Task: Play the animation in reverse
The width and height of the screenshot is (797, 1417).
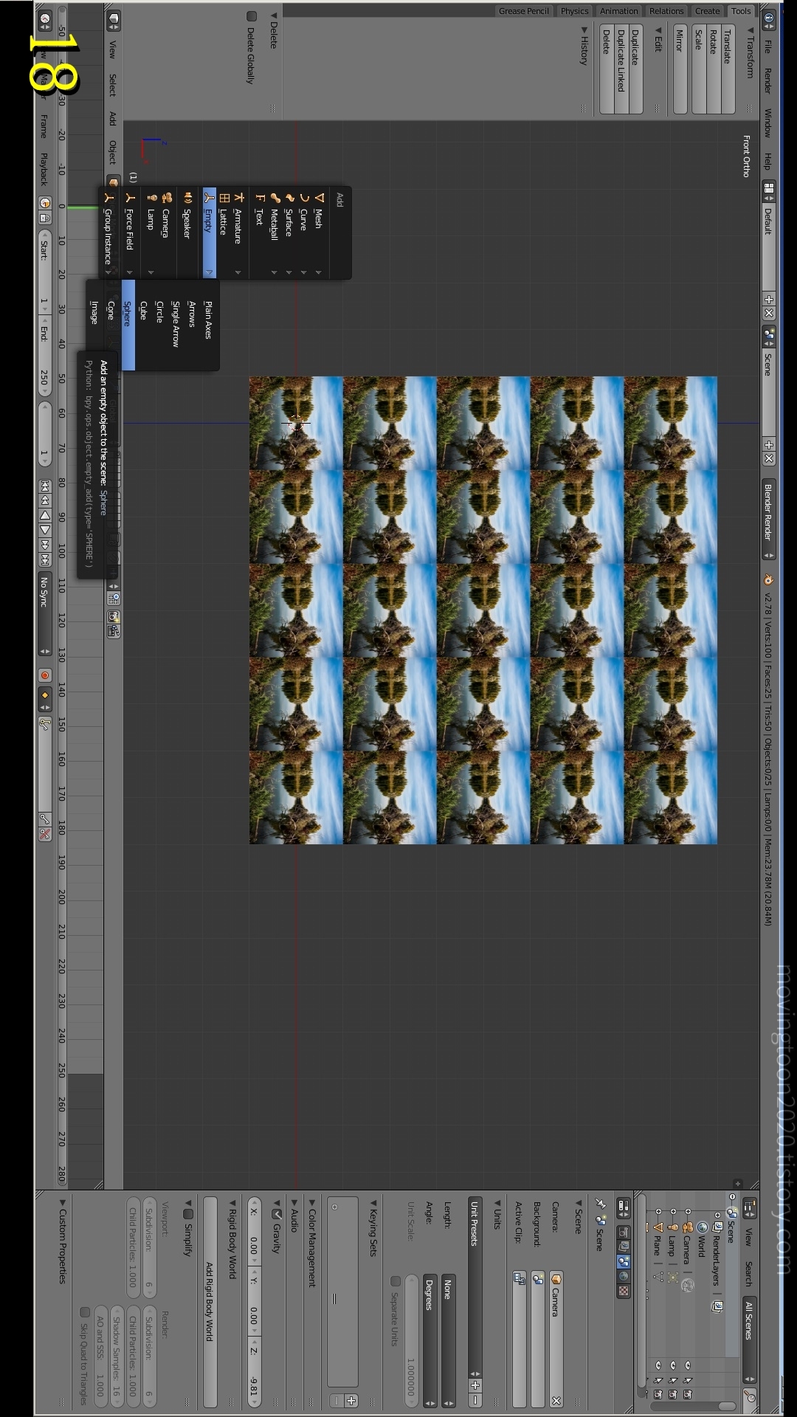Action: [x=45, y=515]
